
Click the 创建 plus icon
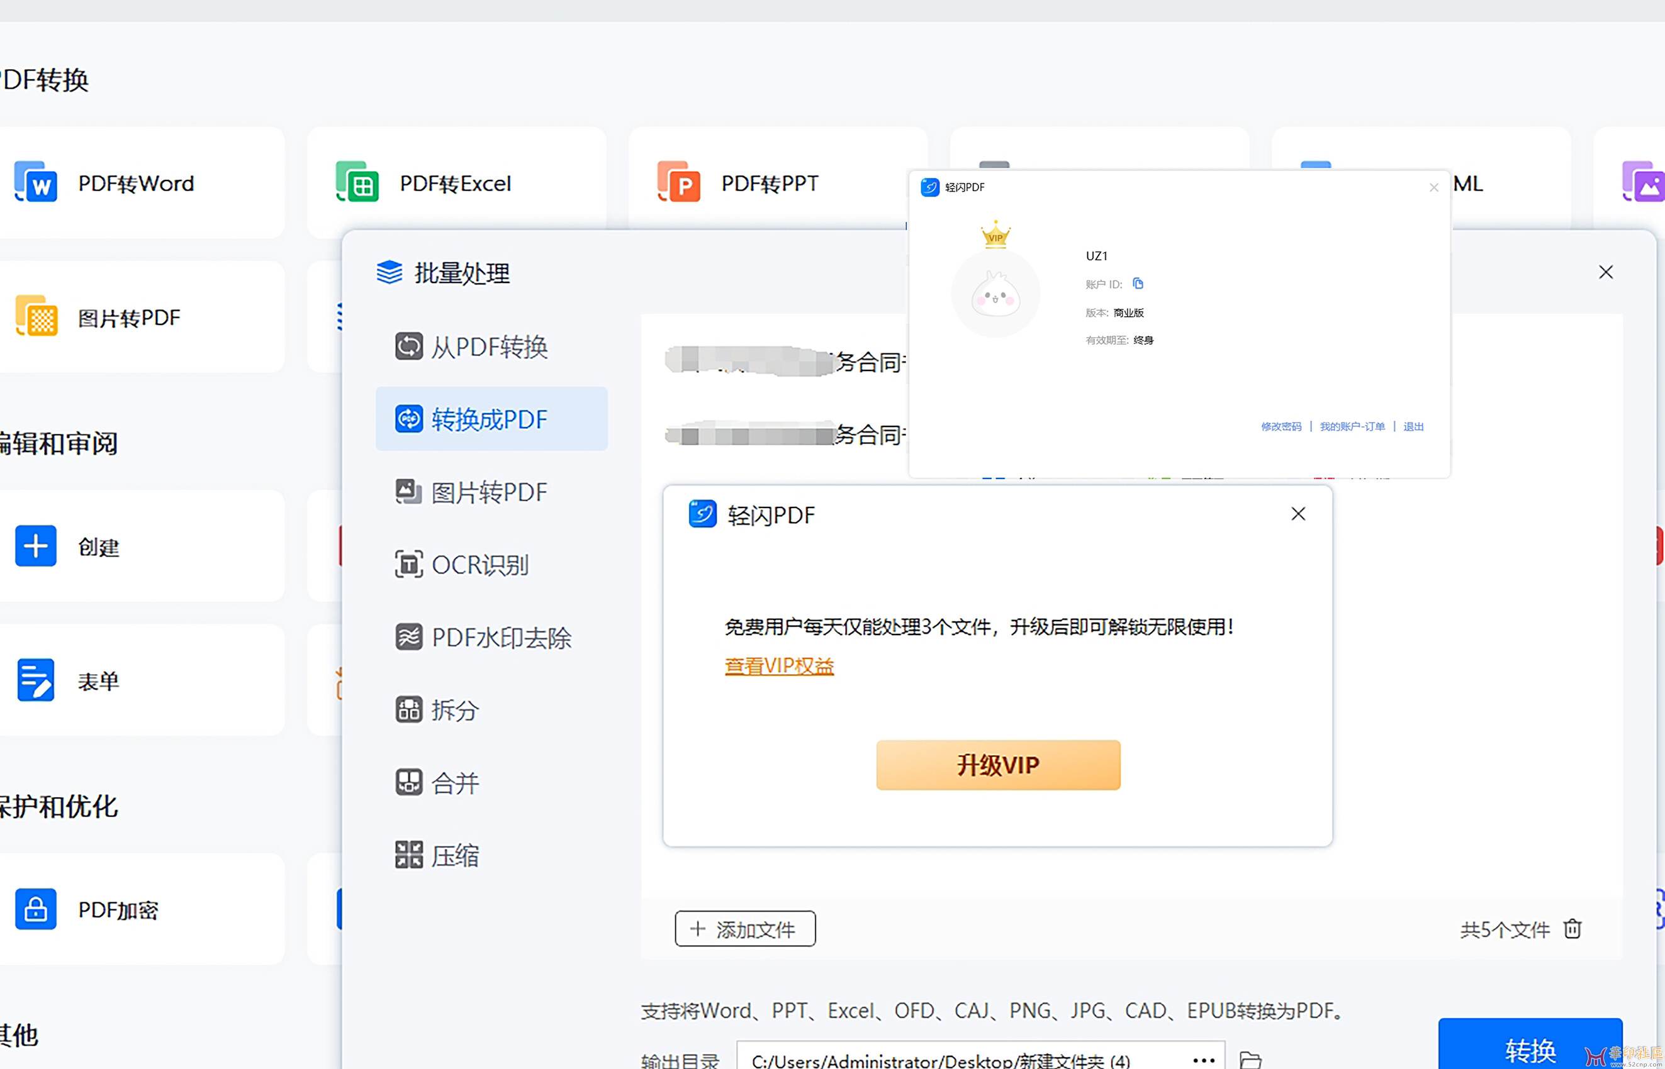[x=35, y=546]
